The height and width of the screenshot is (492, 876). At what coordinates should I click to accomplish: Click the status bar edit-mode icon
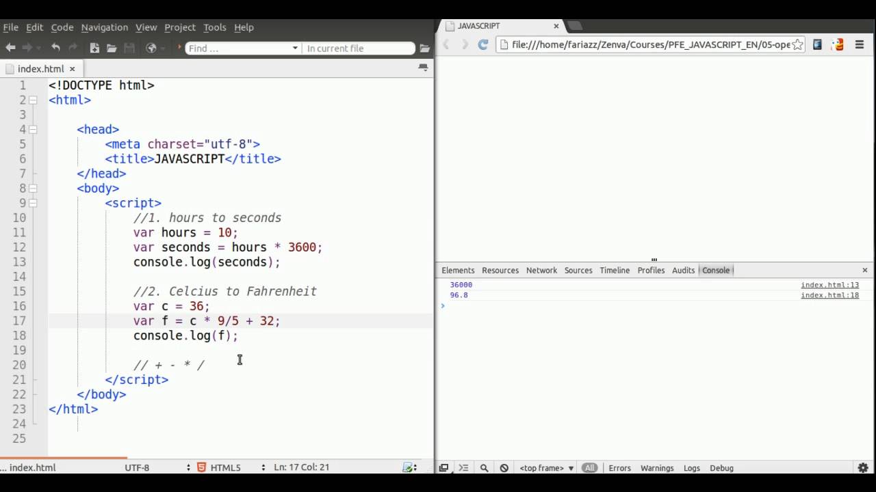409,467
